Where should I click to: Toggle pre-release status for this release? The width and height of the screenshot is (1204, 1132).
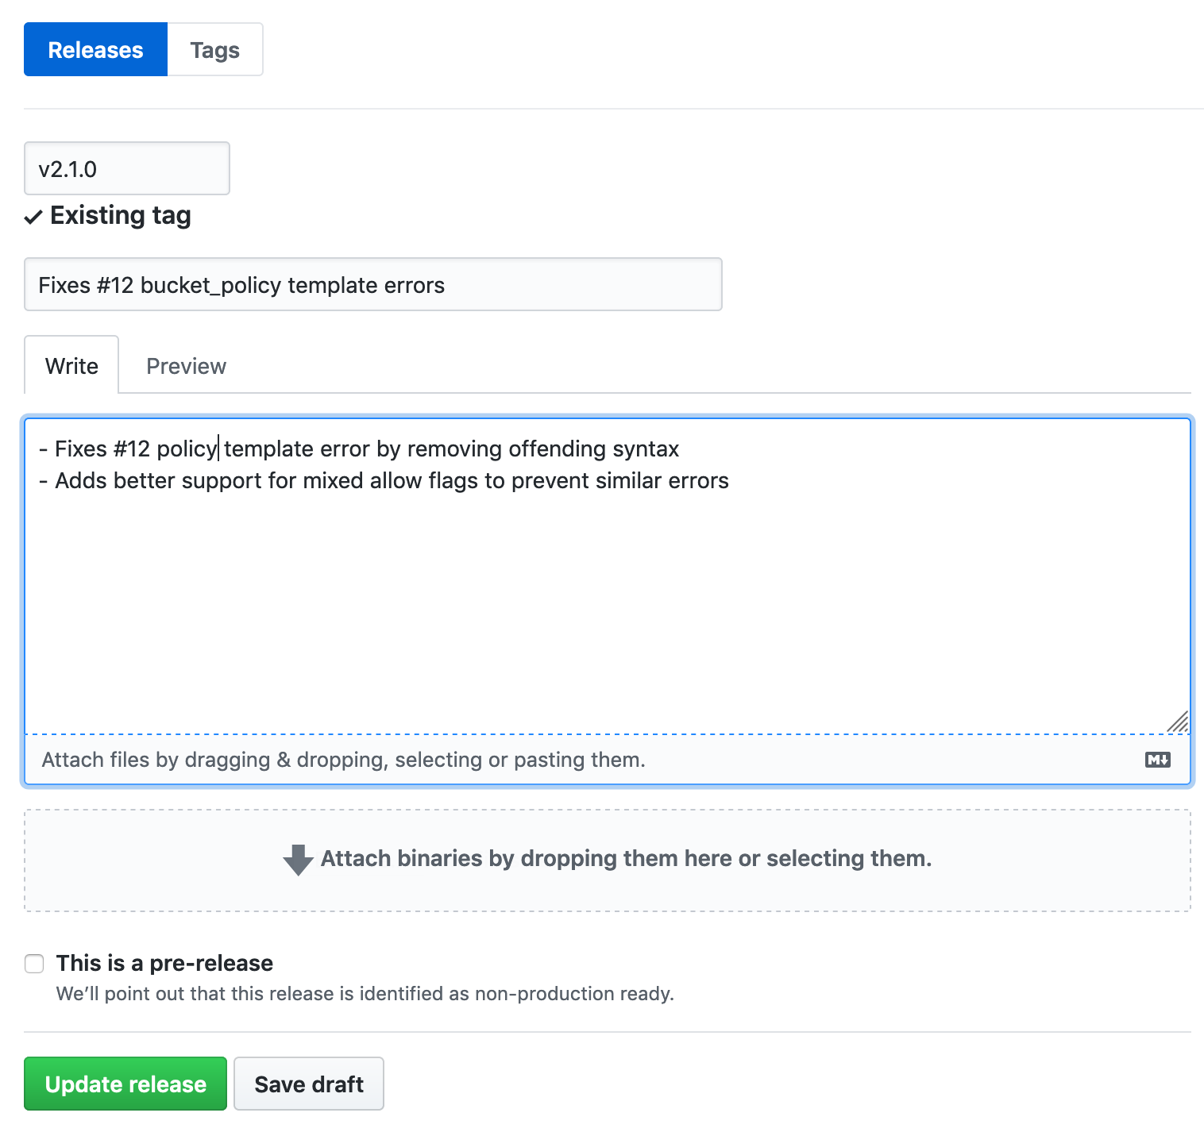point(33,964)
